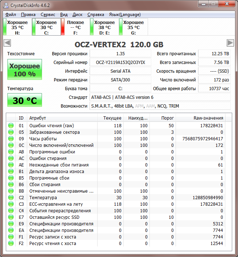238x257 pixels.
Task: Click status circle for attribute AE
Action: pos(11,165)
